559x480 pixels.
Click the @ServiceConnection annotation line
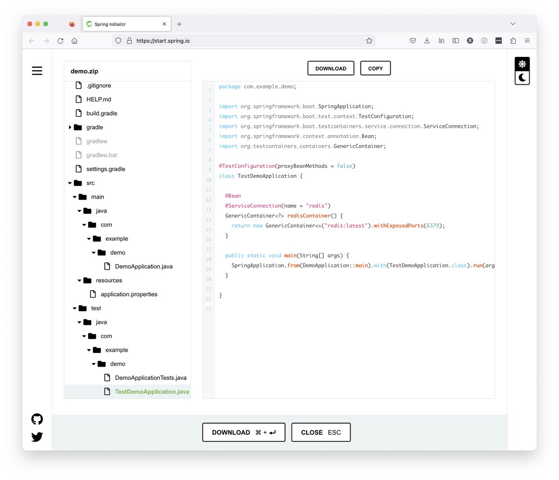(278, 206)
